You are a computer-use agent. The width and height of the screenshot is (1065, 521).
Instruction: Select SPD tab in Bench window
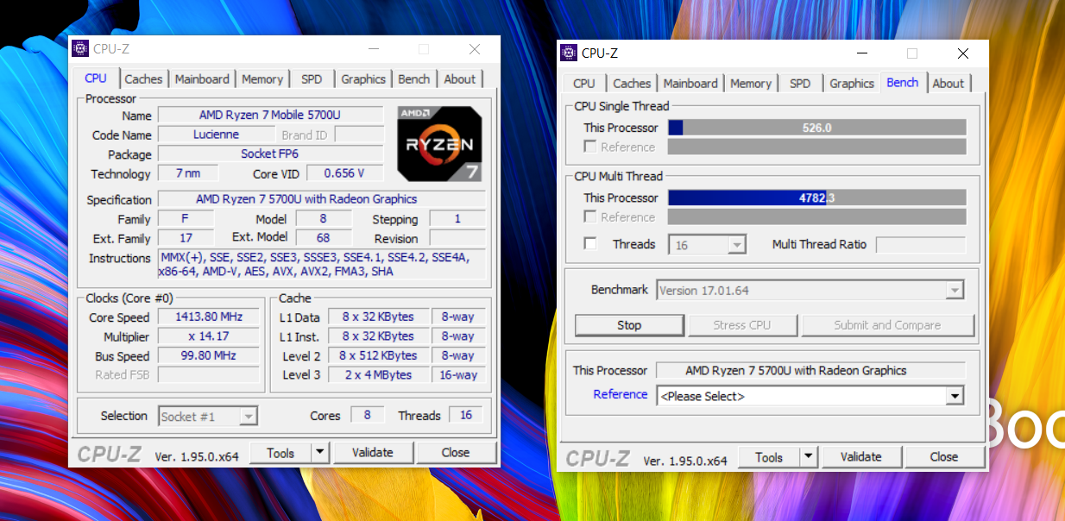coord(800,84)
